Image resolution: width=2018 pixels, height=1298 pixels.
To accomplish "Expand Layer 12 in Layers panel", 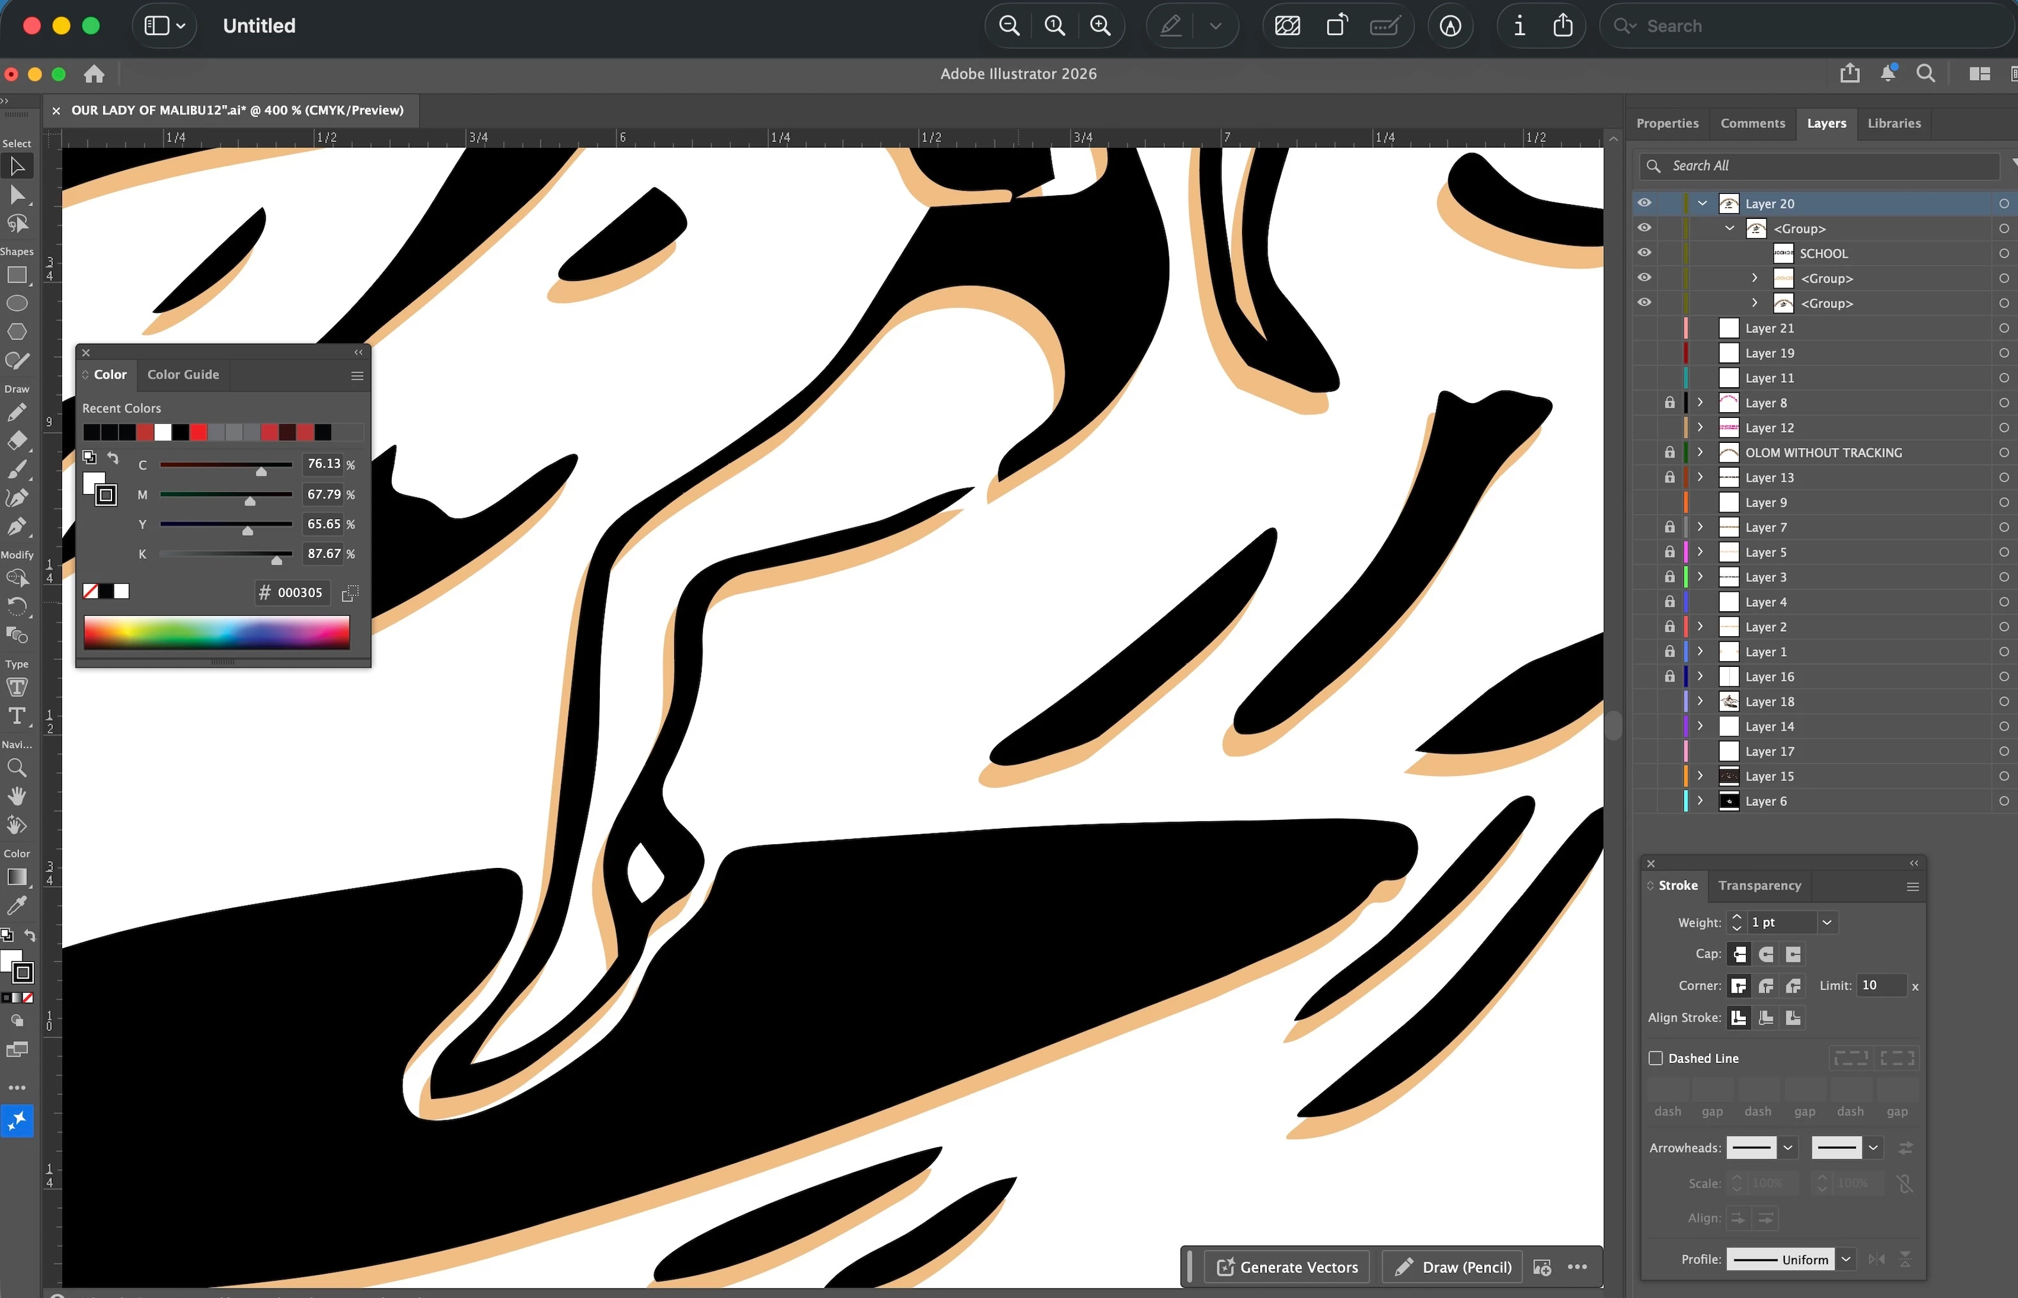I will tap(1700, 428).
